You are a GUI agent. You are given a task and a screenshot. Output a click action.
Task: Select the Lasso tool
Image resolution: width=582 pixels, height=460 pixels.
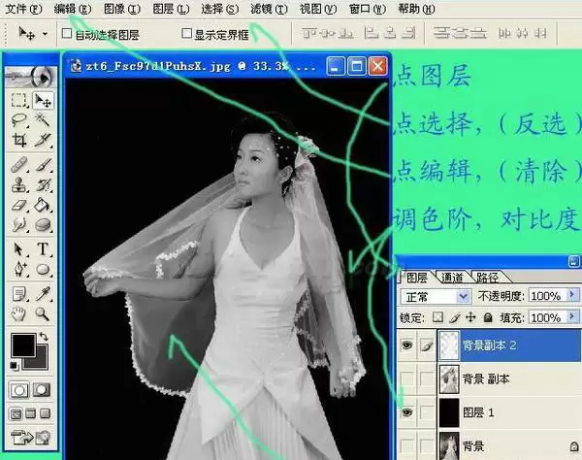click(19, 120)
